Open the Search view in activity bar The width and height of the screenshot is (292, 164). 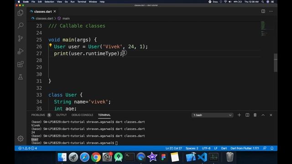pos(21,26)
